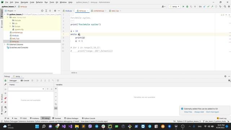231x130 pixels.
Task: Collapse all icon in Project panel header
Action: coord(50,11)
